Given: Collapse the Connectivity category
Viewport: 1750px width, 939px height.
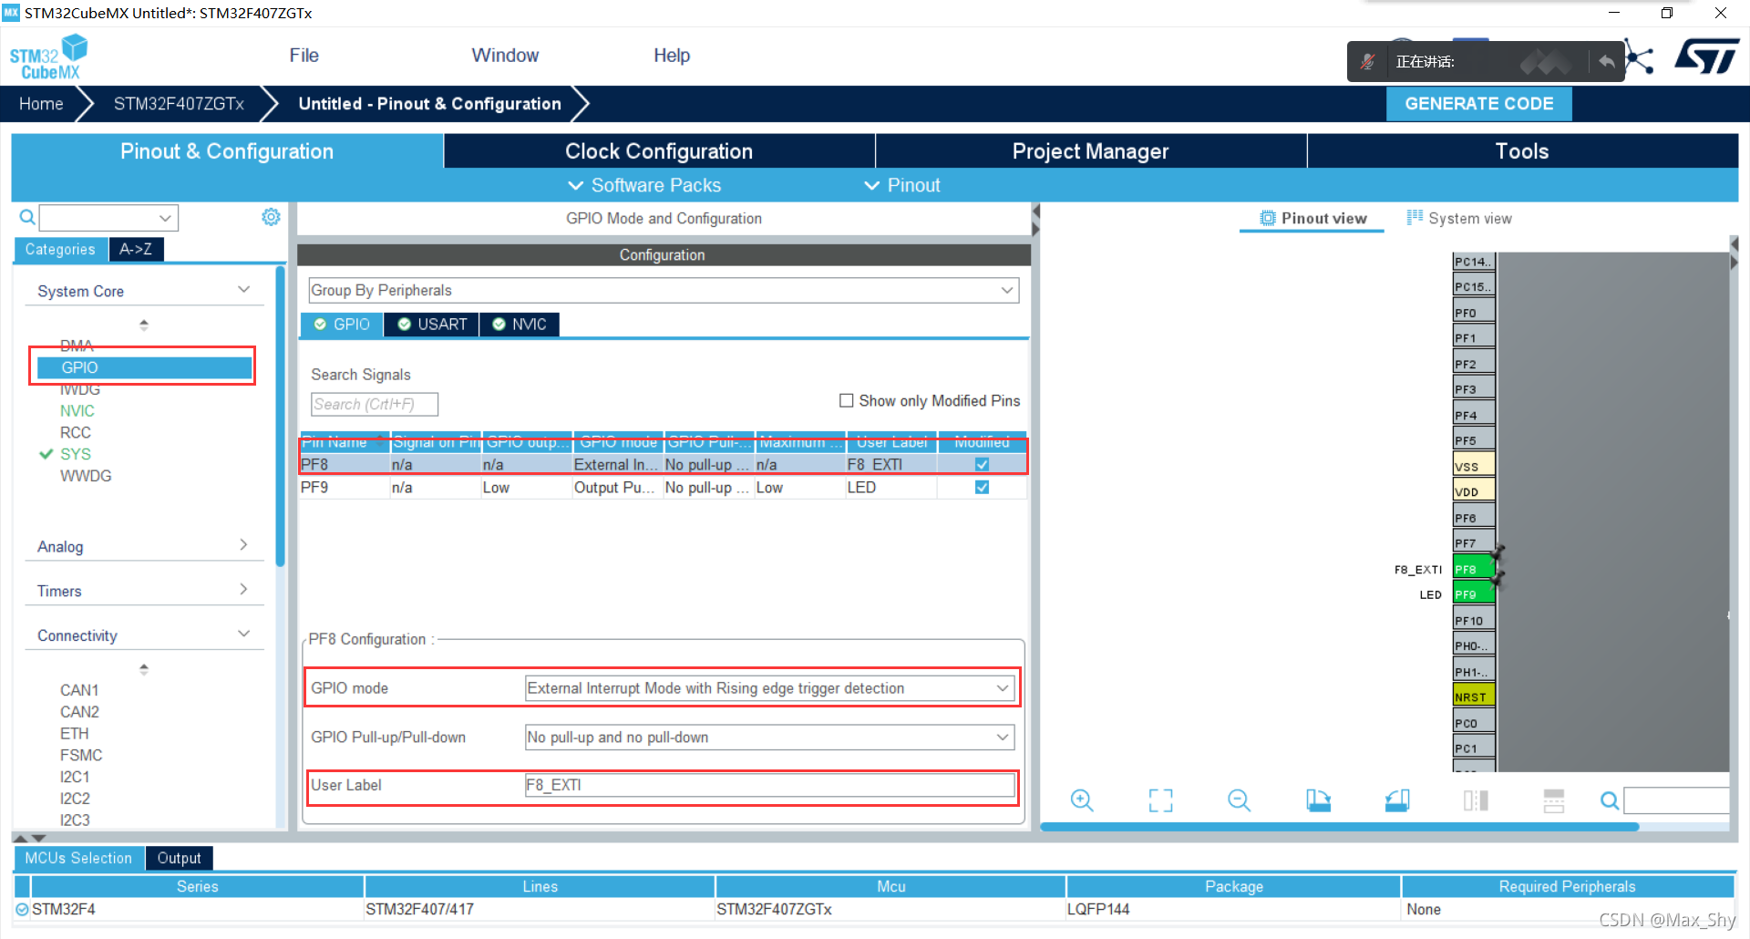Looking at the screenshot, I should [x=243, y=634].
